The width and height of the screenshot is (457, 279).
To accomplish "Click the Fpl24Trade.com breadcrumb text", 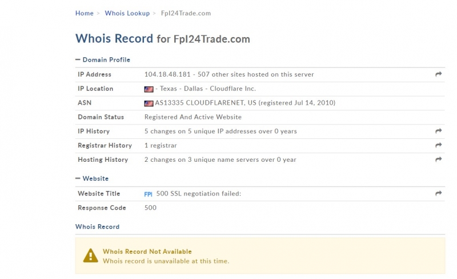I will click(x=186, y=13).
